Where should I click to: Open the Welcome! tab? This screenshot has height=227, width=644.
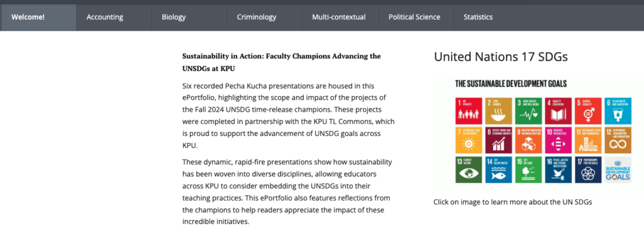(x=38, y=17)
